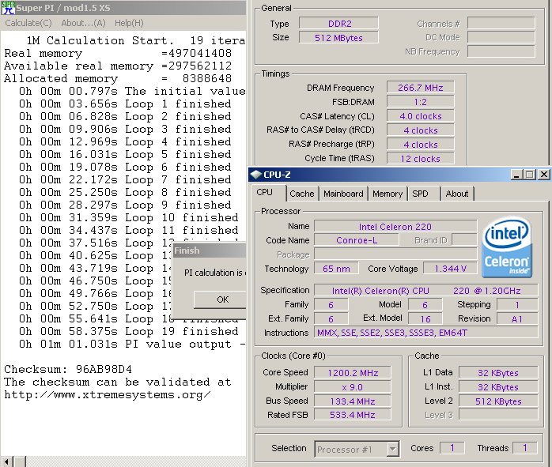Click the Instructions field 'MMX, SSE, SSE2, SSE3, SSSE3, EM64T'
Image resolution: width=552 pixels, height=467 pixels.
[x=426, y=333]
